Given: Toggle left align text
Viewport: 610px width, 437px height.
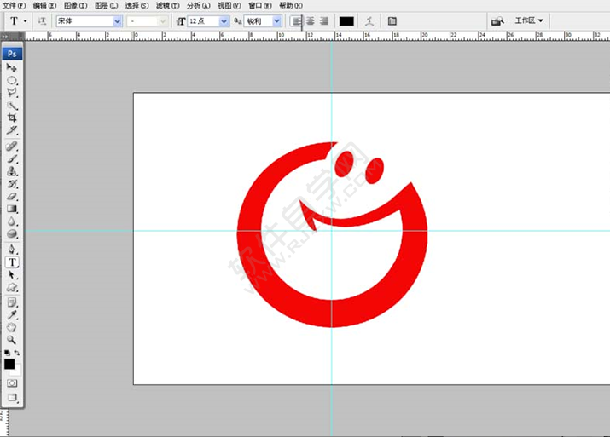Looking at the screenshot, I should 297,20.
